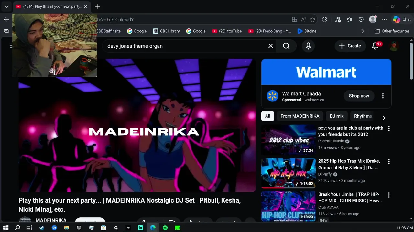Open the split screen apps icon in address bar

(294, 19)
